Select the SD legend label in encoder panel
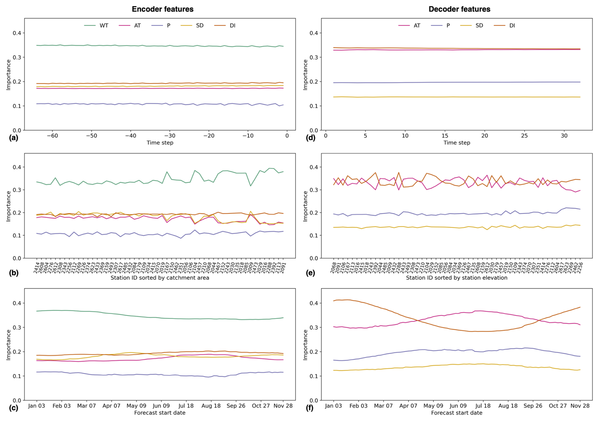This screenshot has width=599, height=421. 200,26
